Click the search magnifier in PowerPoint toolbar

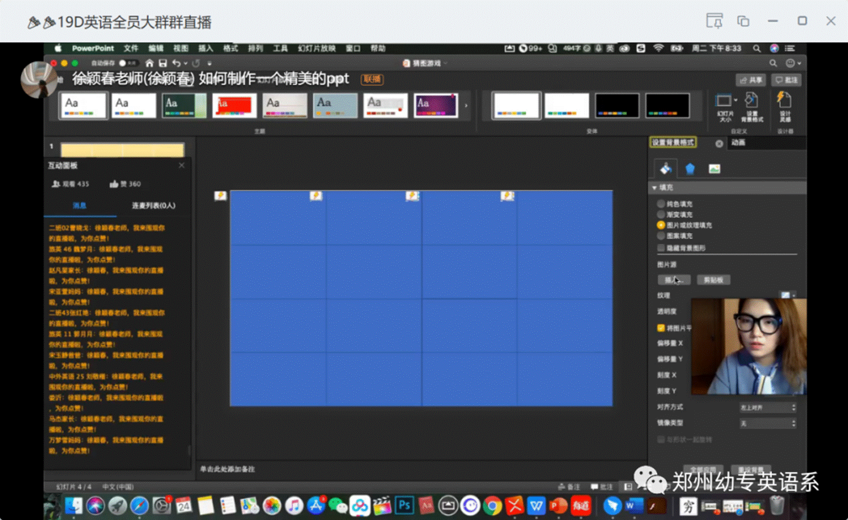(x=773, y=63)
